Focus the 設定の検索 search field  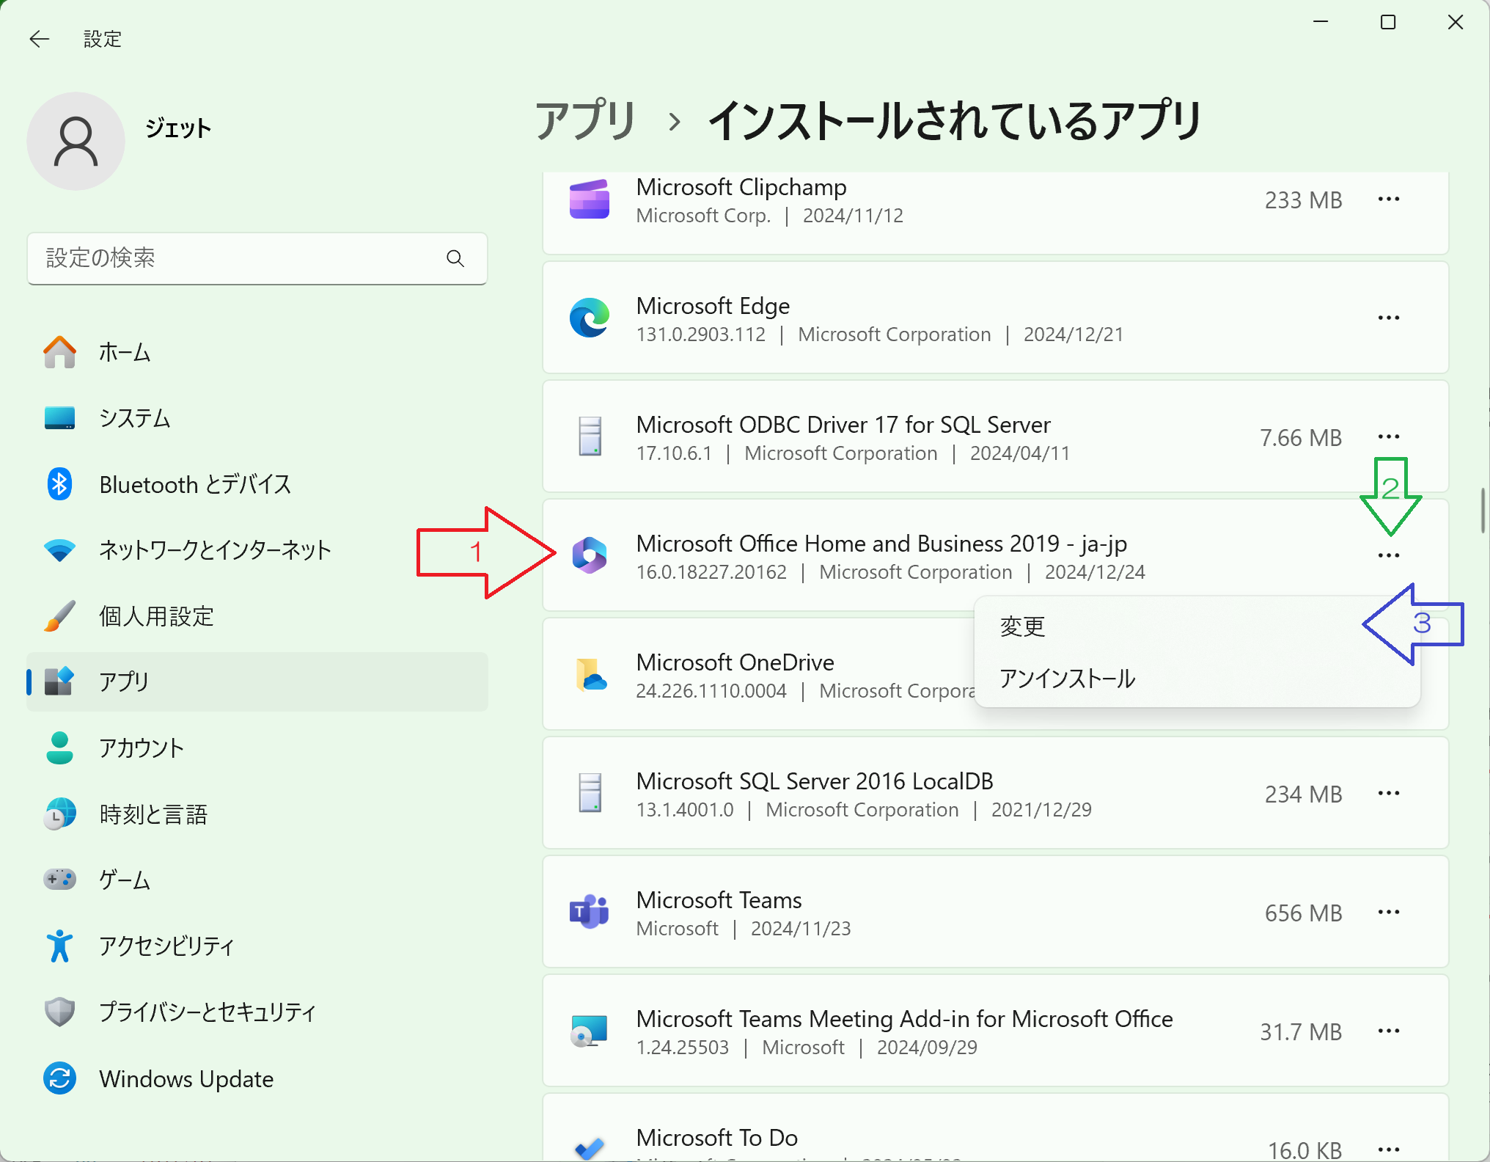tap(257, 258)
